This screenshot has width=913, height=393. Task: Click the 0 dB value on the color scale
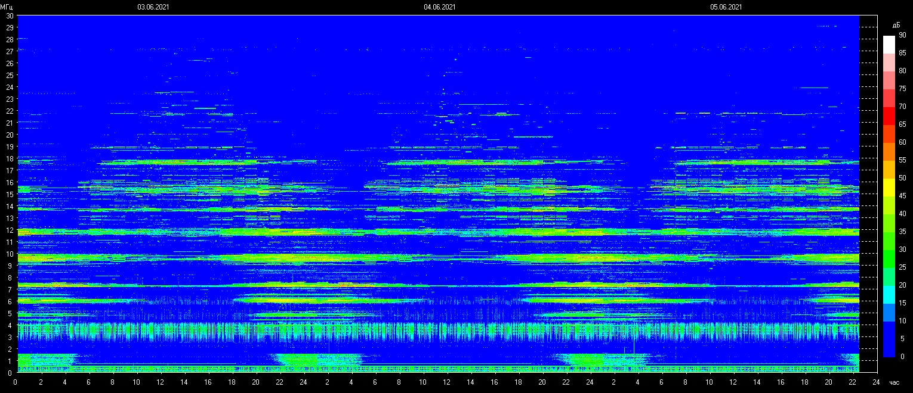point(902,357)
